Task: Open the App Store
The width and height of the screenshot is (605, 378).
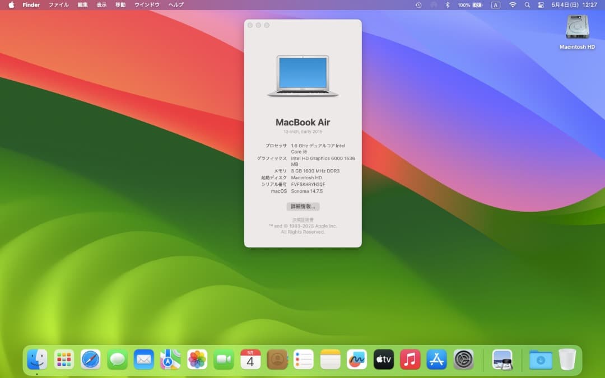Action: (436, 359)
